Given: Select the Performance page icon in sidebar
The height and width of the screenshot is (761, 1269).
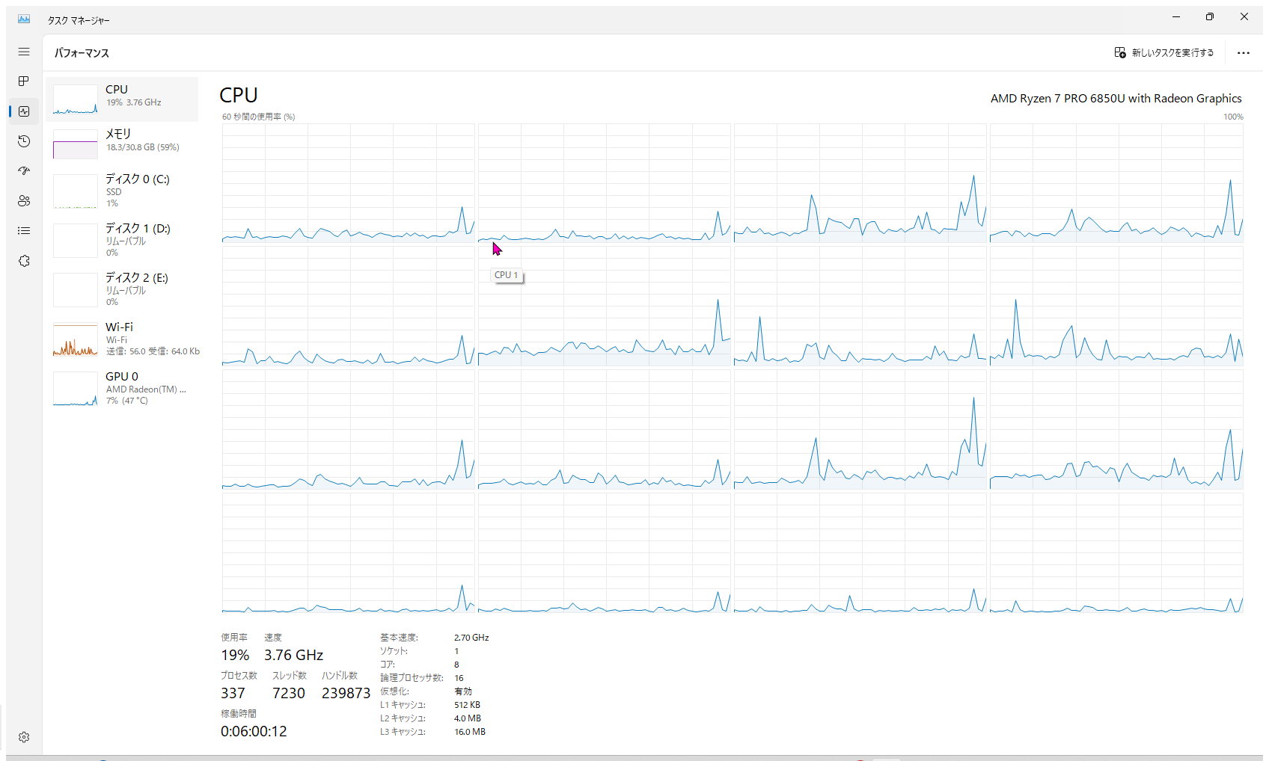Looking at the screenshot, I should 24,111.
